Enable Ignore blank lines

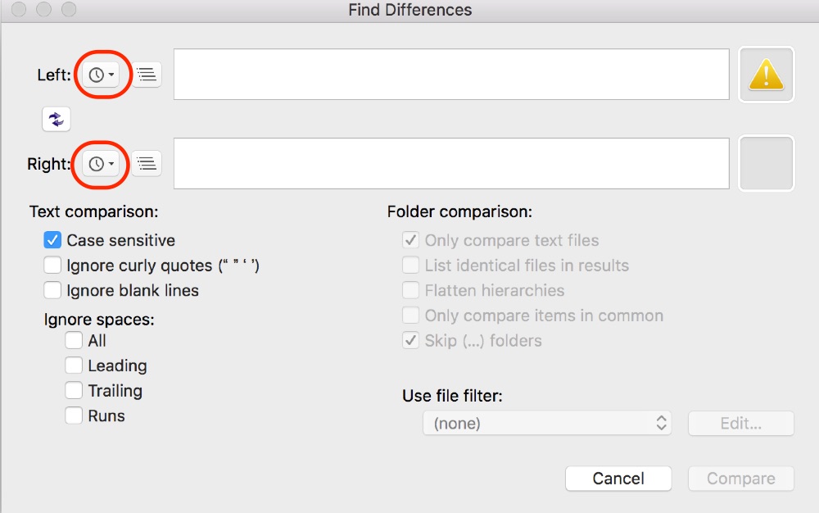[53, 290]
